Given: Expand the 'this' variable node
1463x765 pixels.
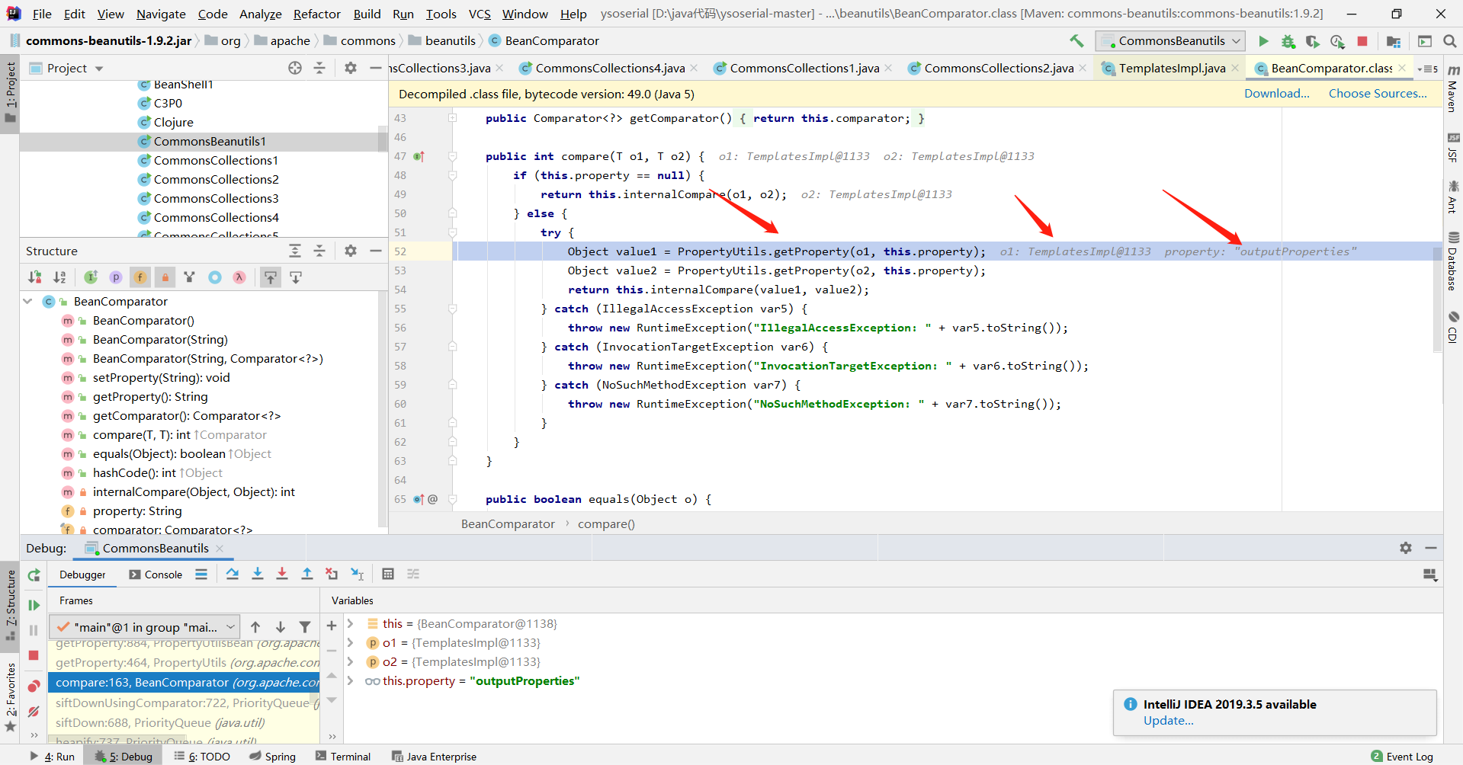Looking at the screenshot, I should 351,623.
